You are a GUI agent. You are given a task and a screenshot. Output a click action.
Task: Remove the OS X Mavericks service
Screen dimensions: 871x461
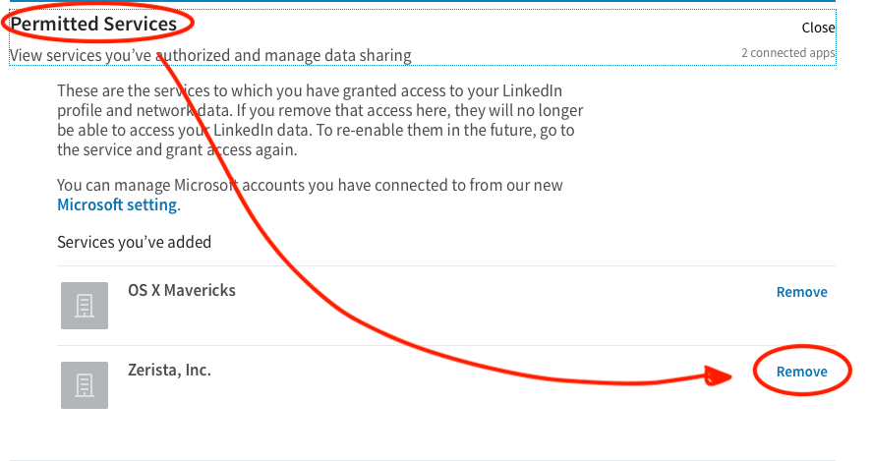(x=801, y=292)
